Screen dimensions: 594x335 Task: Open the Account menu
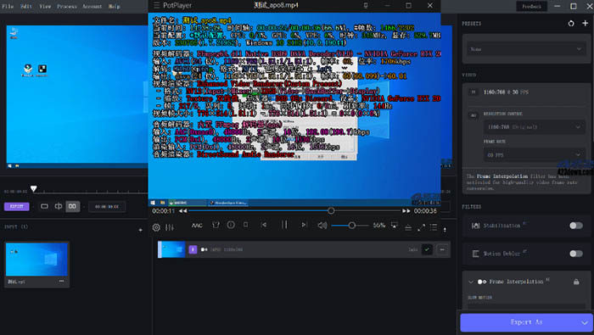click(92, 6)
